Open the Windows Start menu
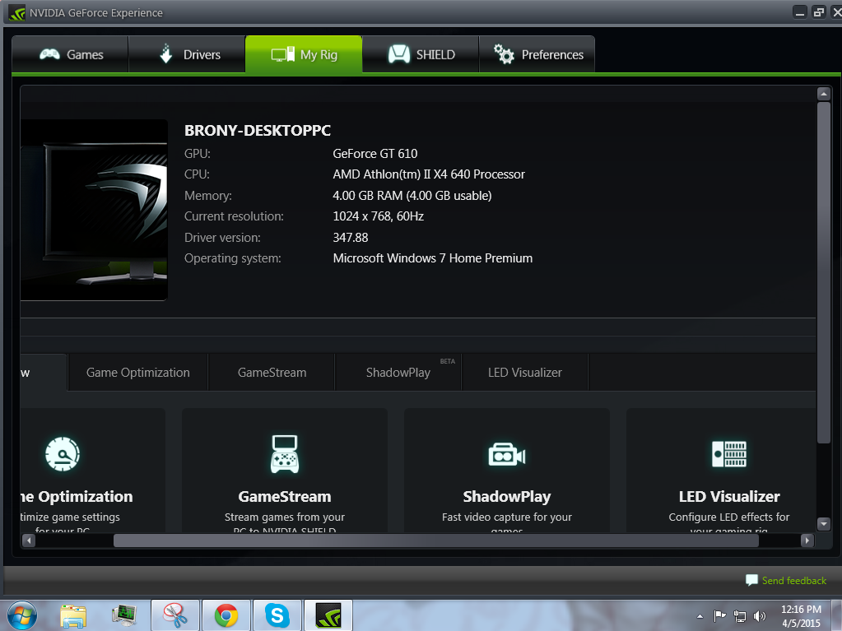The height and width of the screenshot is (631, 842). click(22, 615)
